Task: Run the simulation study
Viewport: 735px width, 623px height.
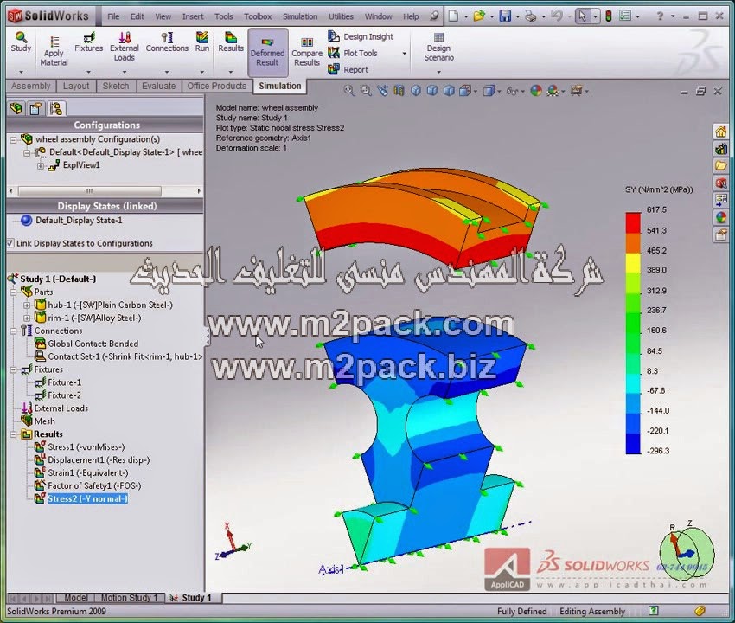Action: coord(202,42)
